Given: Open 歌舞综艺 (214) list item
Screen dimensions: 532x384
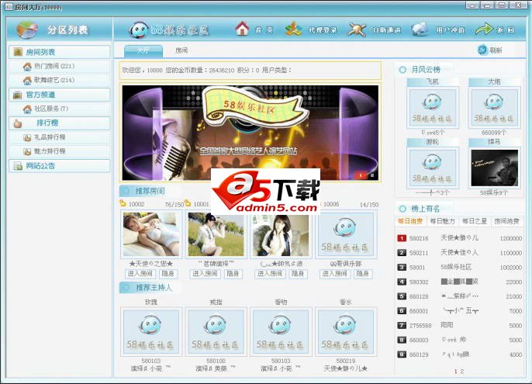Looking at the screenshot, I should (x=60, y=81).
